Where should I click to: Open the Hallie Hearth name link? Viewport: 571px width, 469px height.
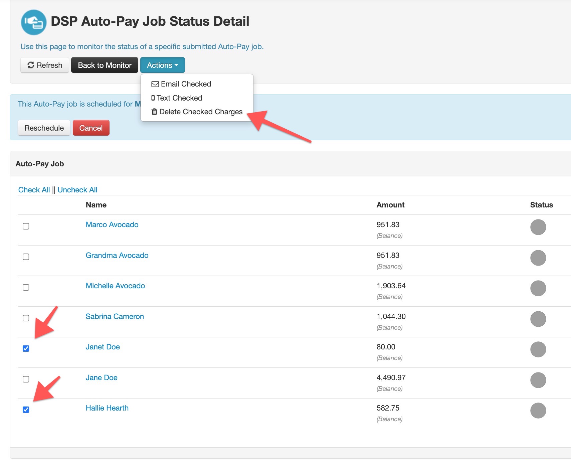107,408
